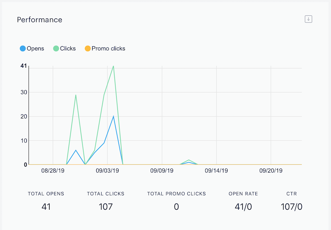Click the CTR value 107/0
The height and width of the screenshot is (230, 331).
click(x=292, y=207)
